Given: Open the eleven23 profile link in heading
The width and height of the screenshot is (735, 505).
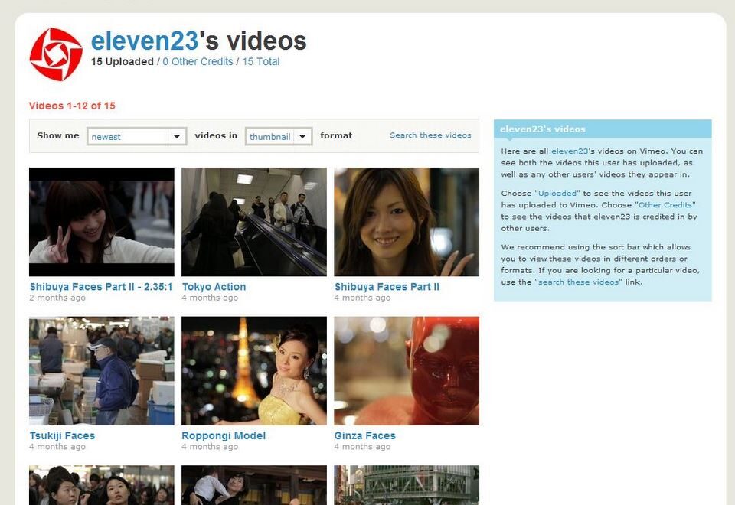Looking at the screenshot, I should 145,41.
